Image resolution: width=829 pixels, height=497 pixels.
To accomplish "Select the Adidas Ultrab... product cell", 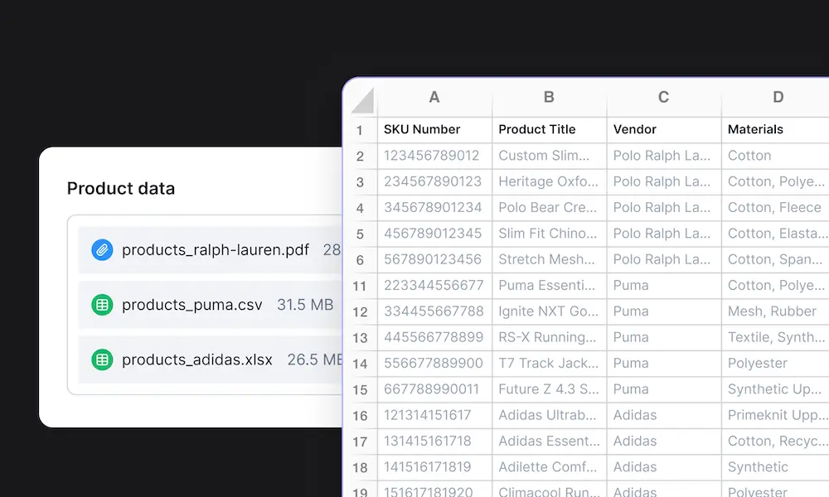I will (550, 416).
